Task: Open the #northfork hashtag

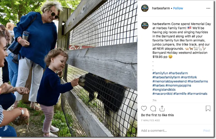Action: click(x=189, y=77)
